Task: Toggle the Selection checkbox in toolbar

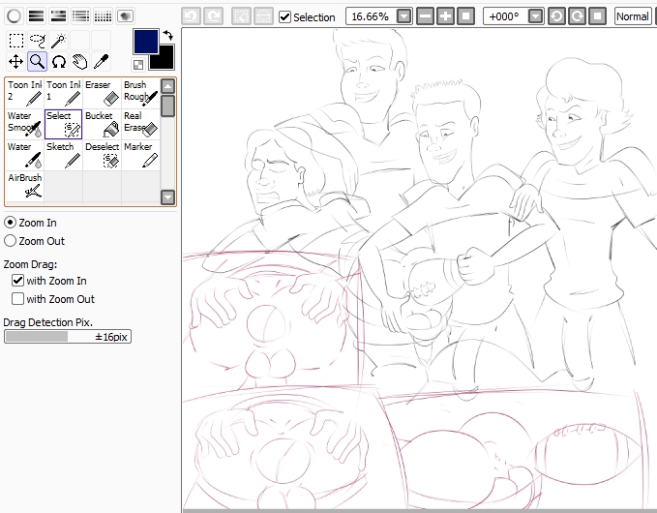Action: [x=284, y=16]
